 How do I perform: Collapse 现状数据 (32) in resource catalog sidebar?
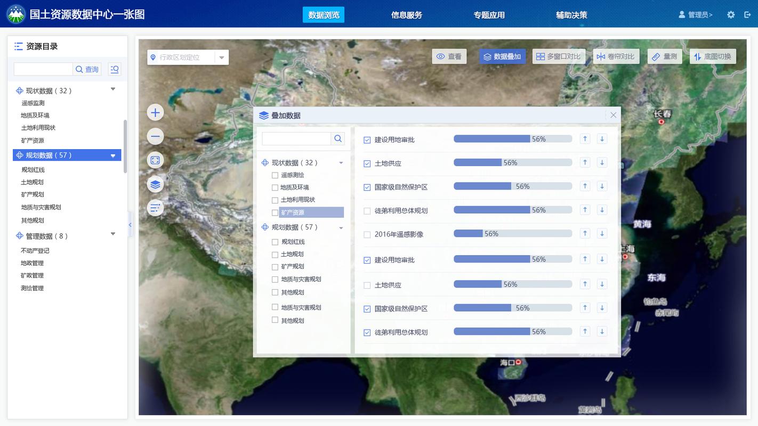click(x=113, y=89)
